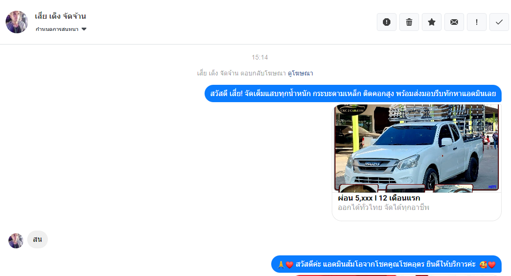Screen dimensions: 511x276
Task: Click the header profile avatar
Action: (16, 22)
